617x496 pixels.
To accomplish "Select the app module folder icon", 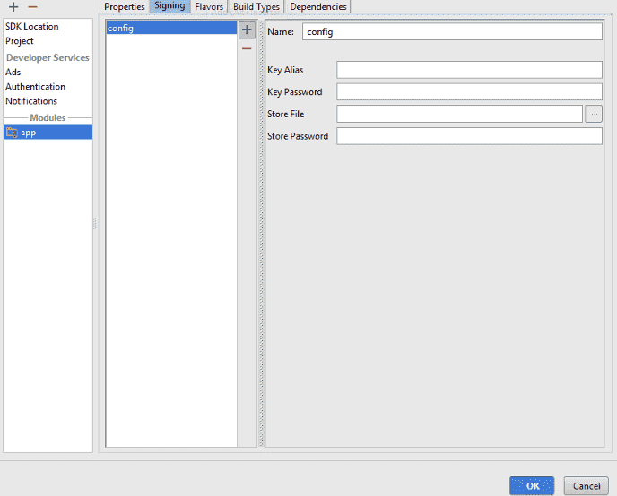I will point(12,133).
